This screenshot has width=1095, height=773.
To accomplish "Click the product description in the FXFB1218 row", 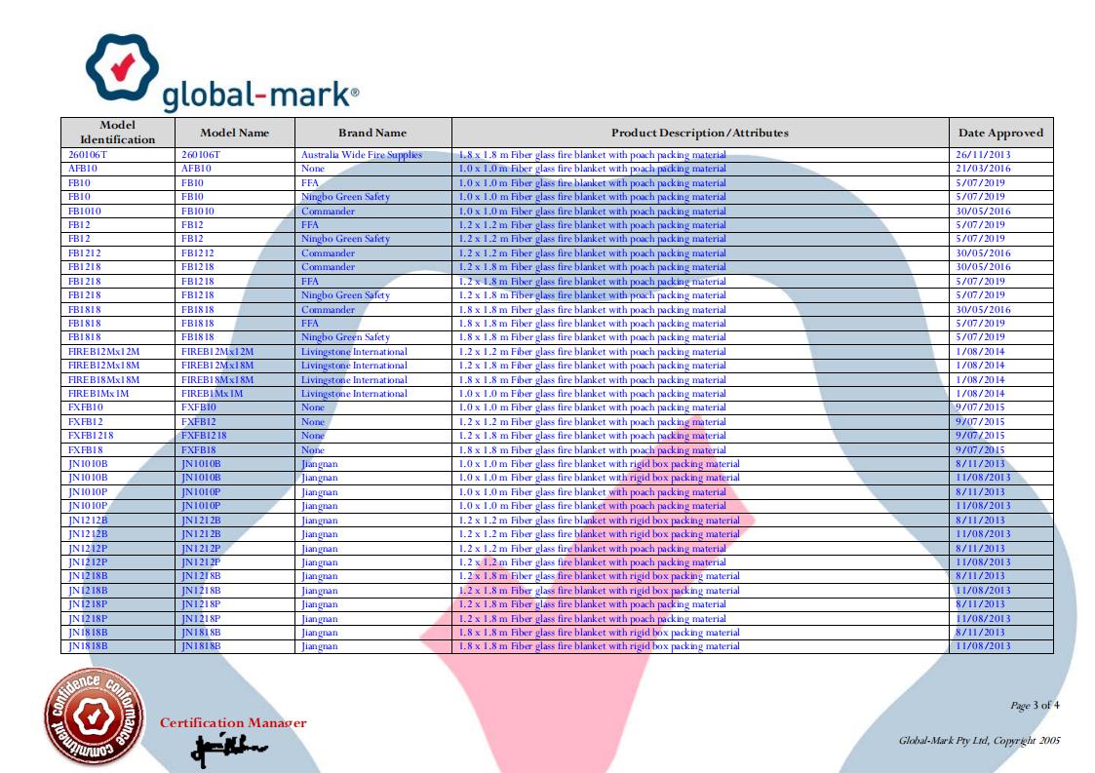I will [x=592, y=435].
